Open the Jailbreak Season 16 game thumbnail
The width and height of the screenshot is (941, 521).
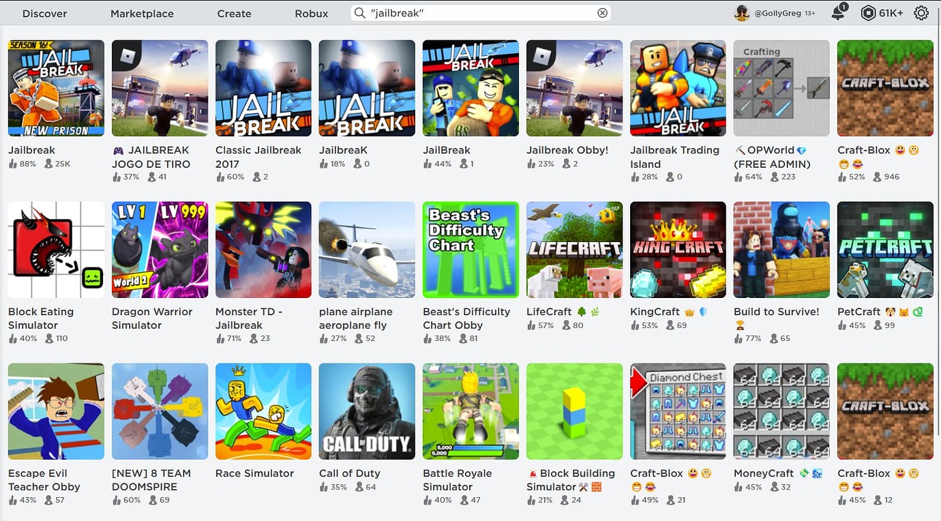tap(56, 88)
